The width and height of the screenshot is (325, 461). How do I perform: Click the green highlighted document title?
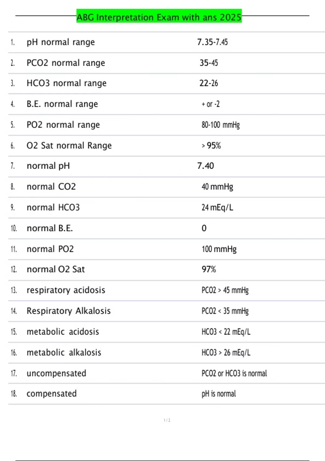click(159, 17)
